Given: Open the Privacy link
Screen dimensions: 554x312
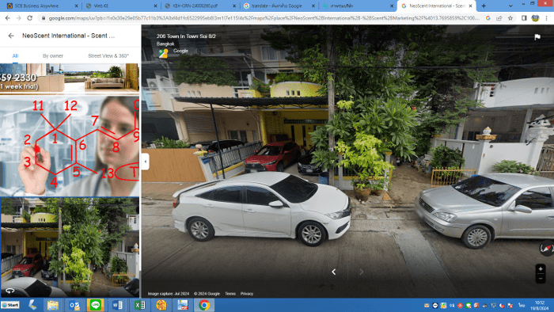Looking at the screenshot, I should 247,294.
